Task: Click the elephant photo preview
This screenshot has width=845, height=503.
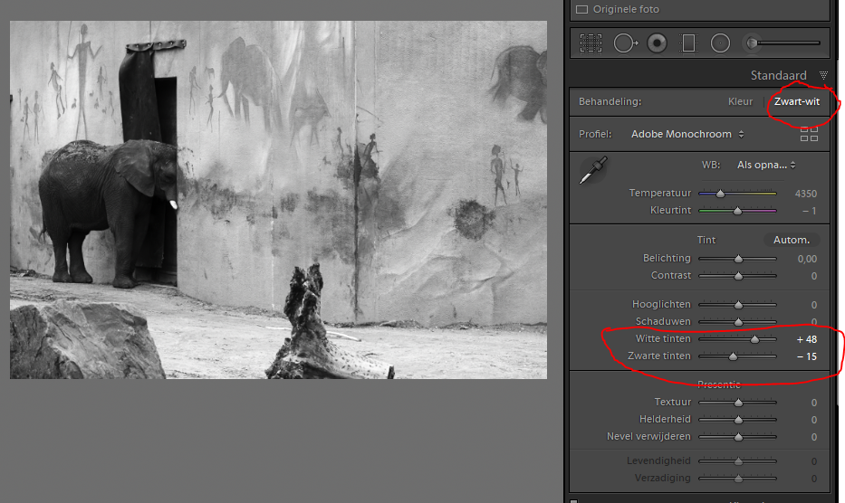Action: pyautogui.click(x=278, y=199)
